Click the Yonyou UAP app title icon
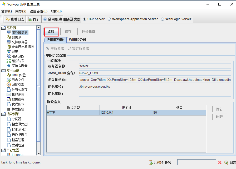The height and width of the screenshot is (169, 236). coord(4,4)
